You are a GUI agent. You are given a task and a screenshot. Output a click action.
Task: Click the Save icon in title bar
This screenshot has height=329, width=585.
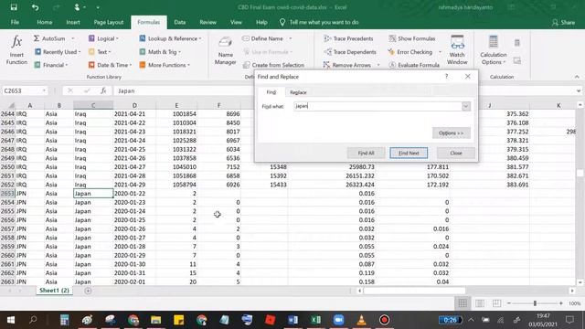click(x=14, y=7)
